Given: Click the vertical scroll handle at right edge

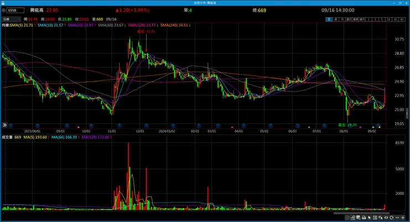Looking at the screenshot, I should 407,113.
